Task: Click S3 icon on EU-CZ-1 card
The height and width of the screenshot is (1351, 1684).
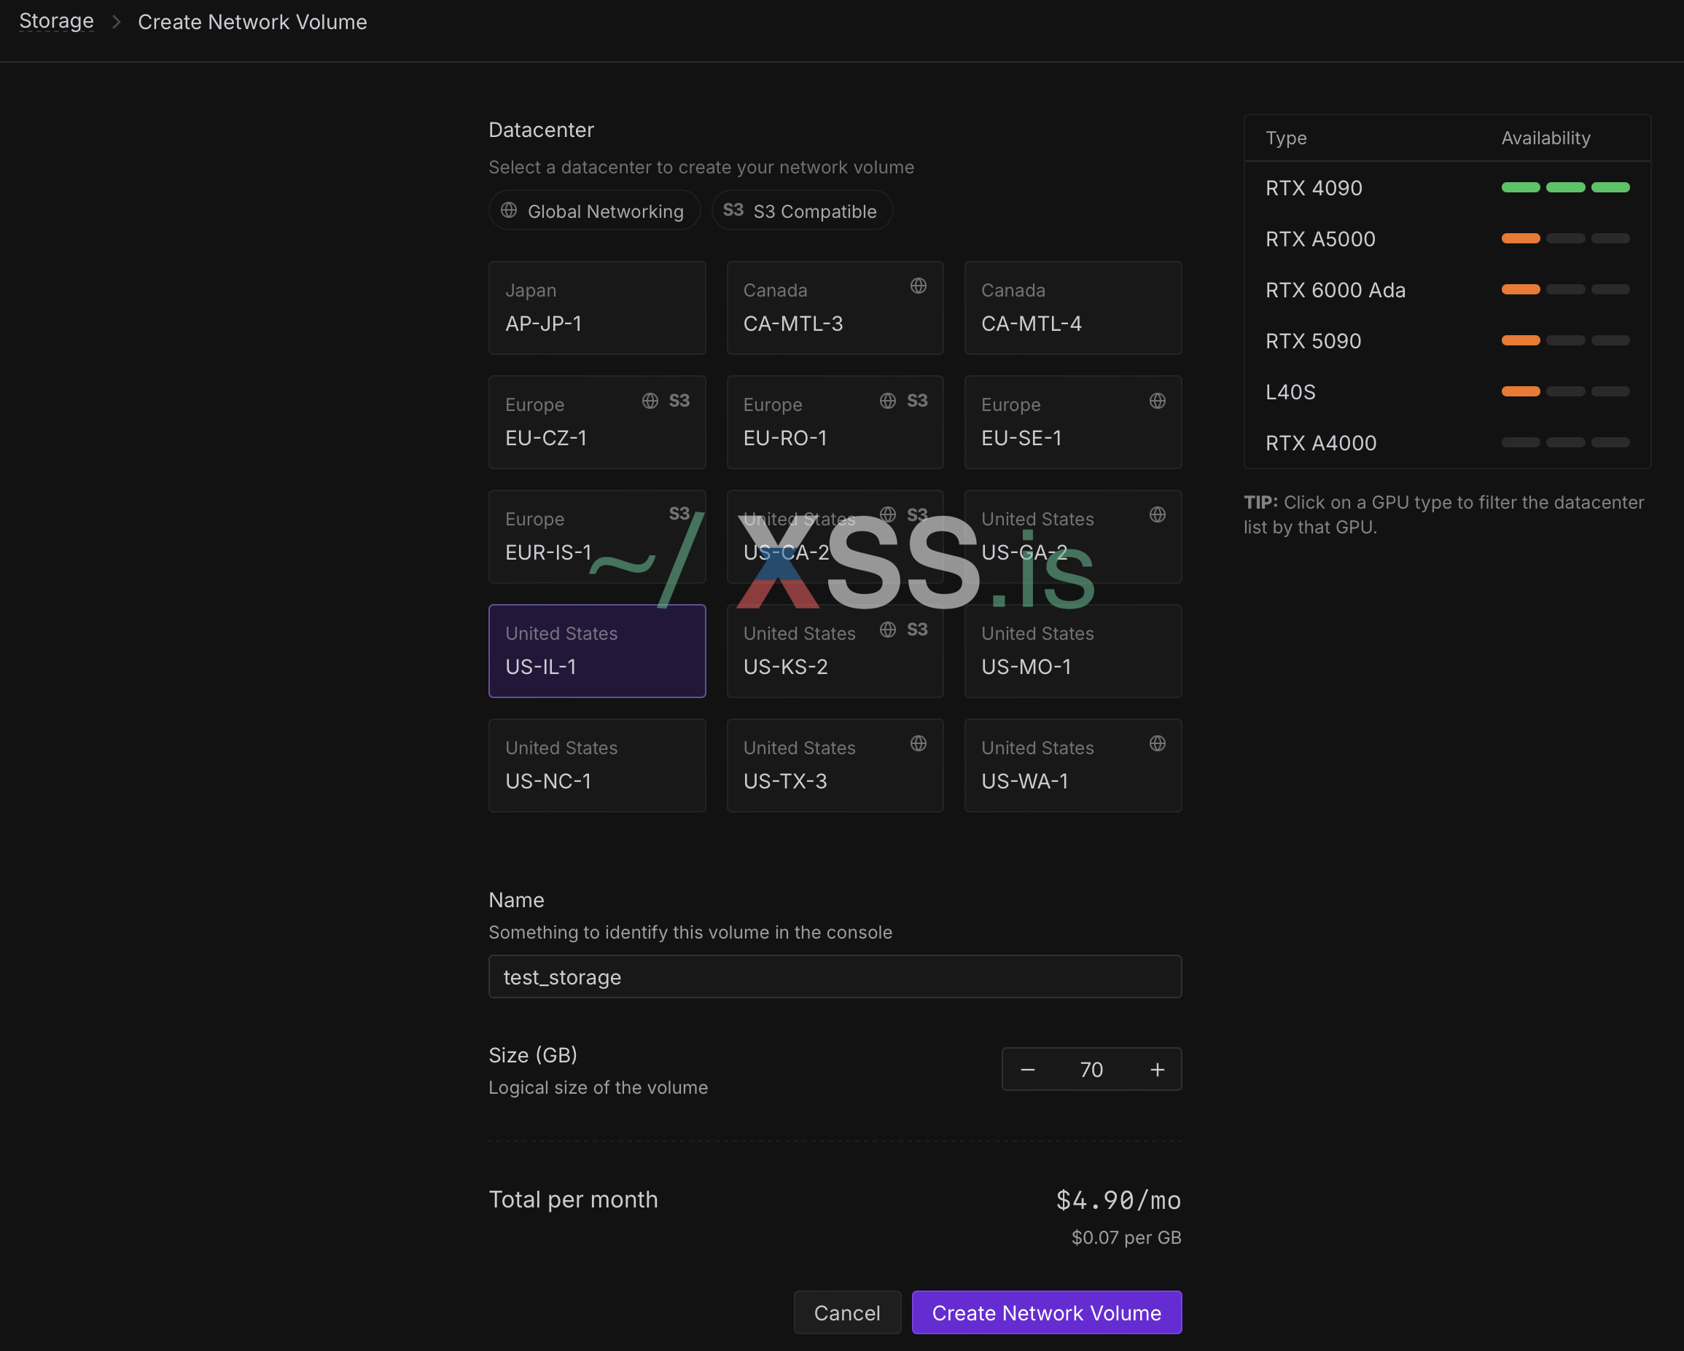Action: (679, 401)
